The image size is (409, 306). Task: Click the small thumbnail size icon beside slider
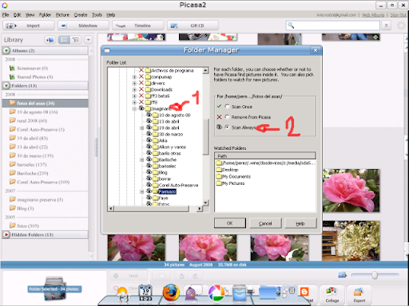coord(343,275)
